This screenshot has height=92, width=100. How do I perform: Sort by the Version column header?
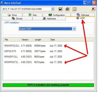[x=26, y=40]
